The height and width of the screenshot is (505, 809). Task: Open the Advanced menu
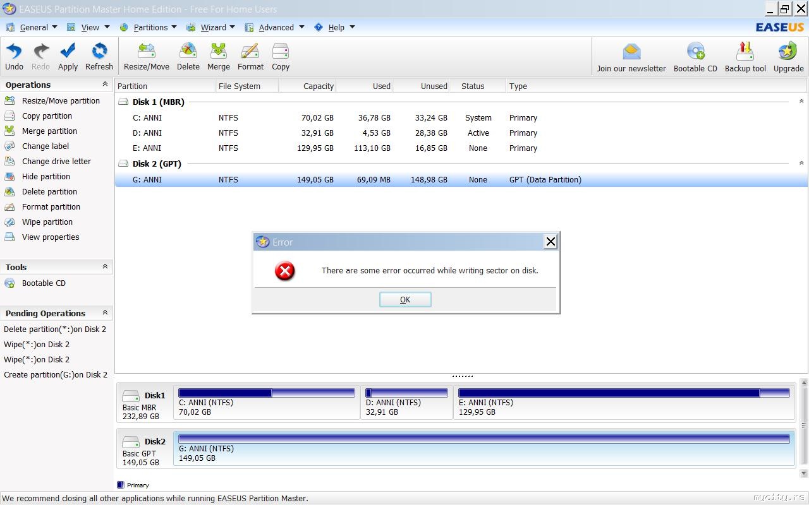(275, 28)
